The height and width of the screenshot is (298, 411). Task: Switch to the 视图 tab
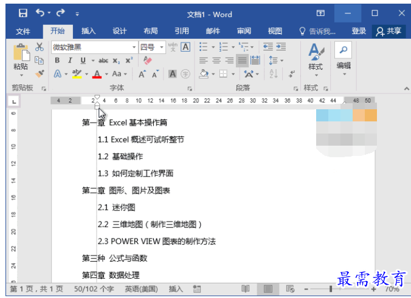275,31
